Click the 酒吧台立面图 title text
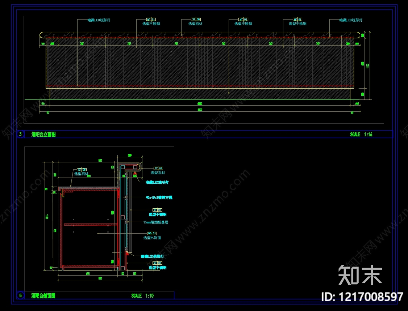Viewport: 408px width, 311px height. tap(43, 135)
